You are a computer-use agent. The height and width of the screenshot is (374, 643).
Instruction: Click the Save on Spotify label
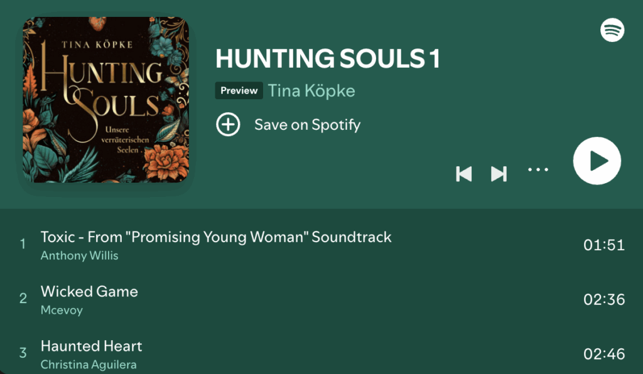(307, 124)
